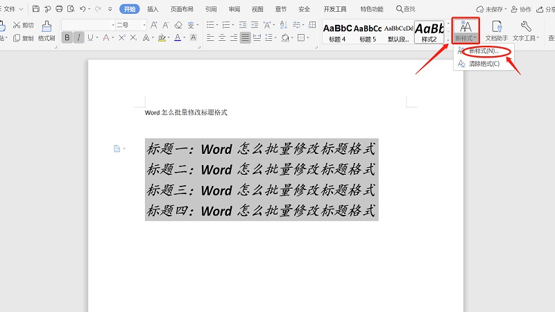Click the Cut (剪切) scissors icon
The height and width of the screenshot is (312, 555).
pos(17,25)
